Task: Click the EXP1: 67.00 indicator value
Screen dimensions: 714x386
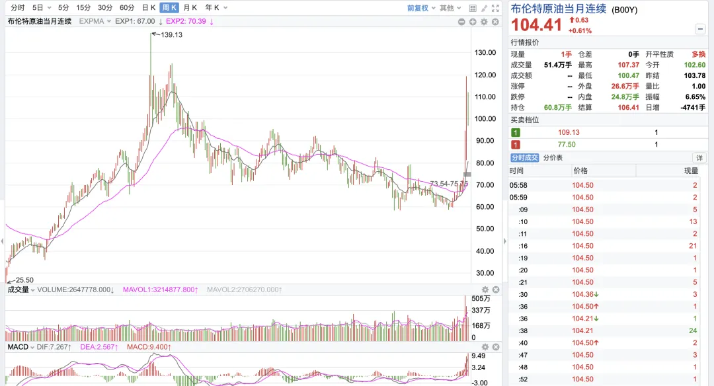Action: tap(135, 21)
